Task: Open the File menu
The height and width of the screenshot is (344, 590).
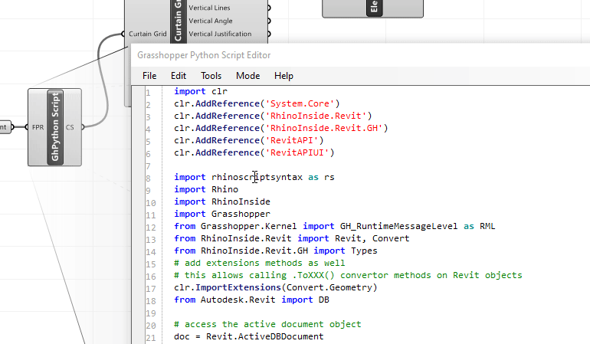Action: coord(149,76)
